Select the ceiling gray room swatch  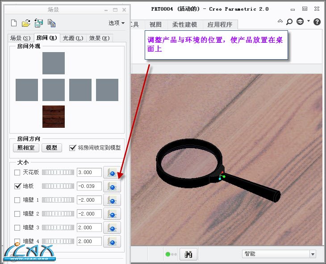tap(54, 63)
